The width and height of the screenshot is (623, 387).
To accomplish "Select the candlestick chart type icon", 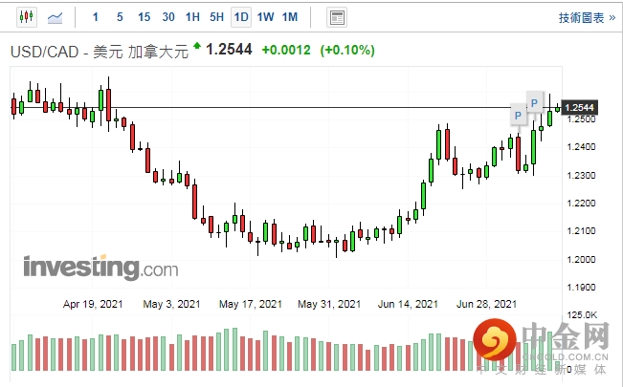I will 27,17.
